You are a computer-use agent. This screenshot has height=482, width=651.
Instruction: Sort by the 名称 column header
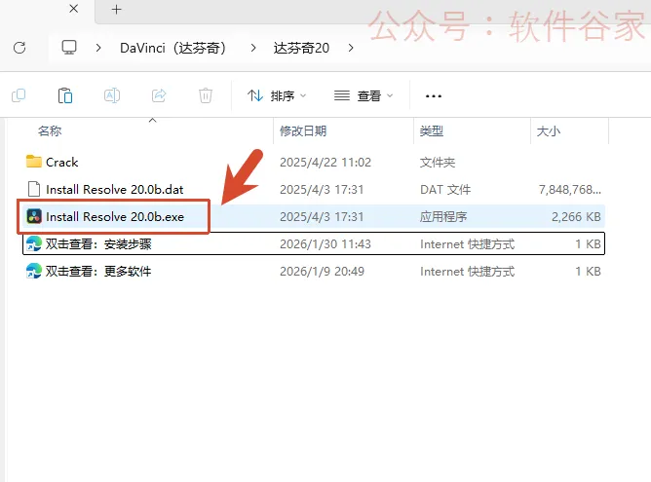point(50,131)
